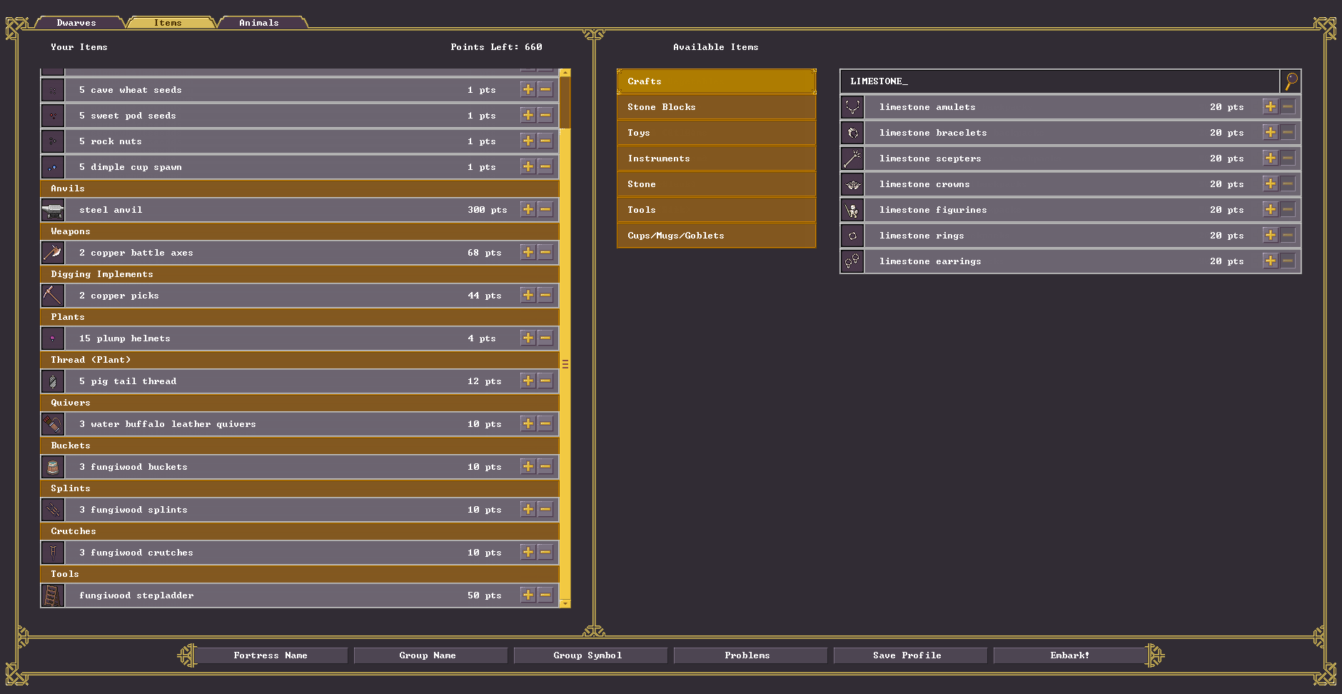Click the copper battle axes icon
The image size is (1342, 694).
[53, 253]
